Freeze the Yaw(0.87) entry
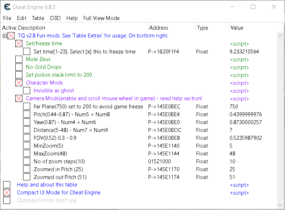285x210 pixels. [27, 122]
